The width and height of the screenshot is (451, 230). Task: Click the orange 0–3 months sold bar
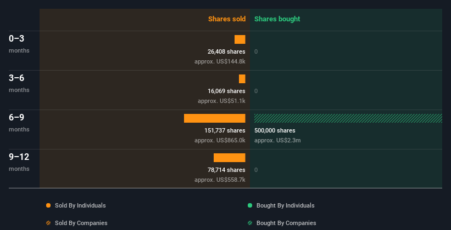pos(240,39)
